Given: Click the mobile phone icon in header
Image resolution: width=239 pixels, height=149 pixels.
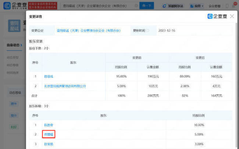Looking at the screenshot, I should (x=227, y=6).
